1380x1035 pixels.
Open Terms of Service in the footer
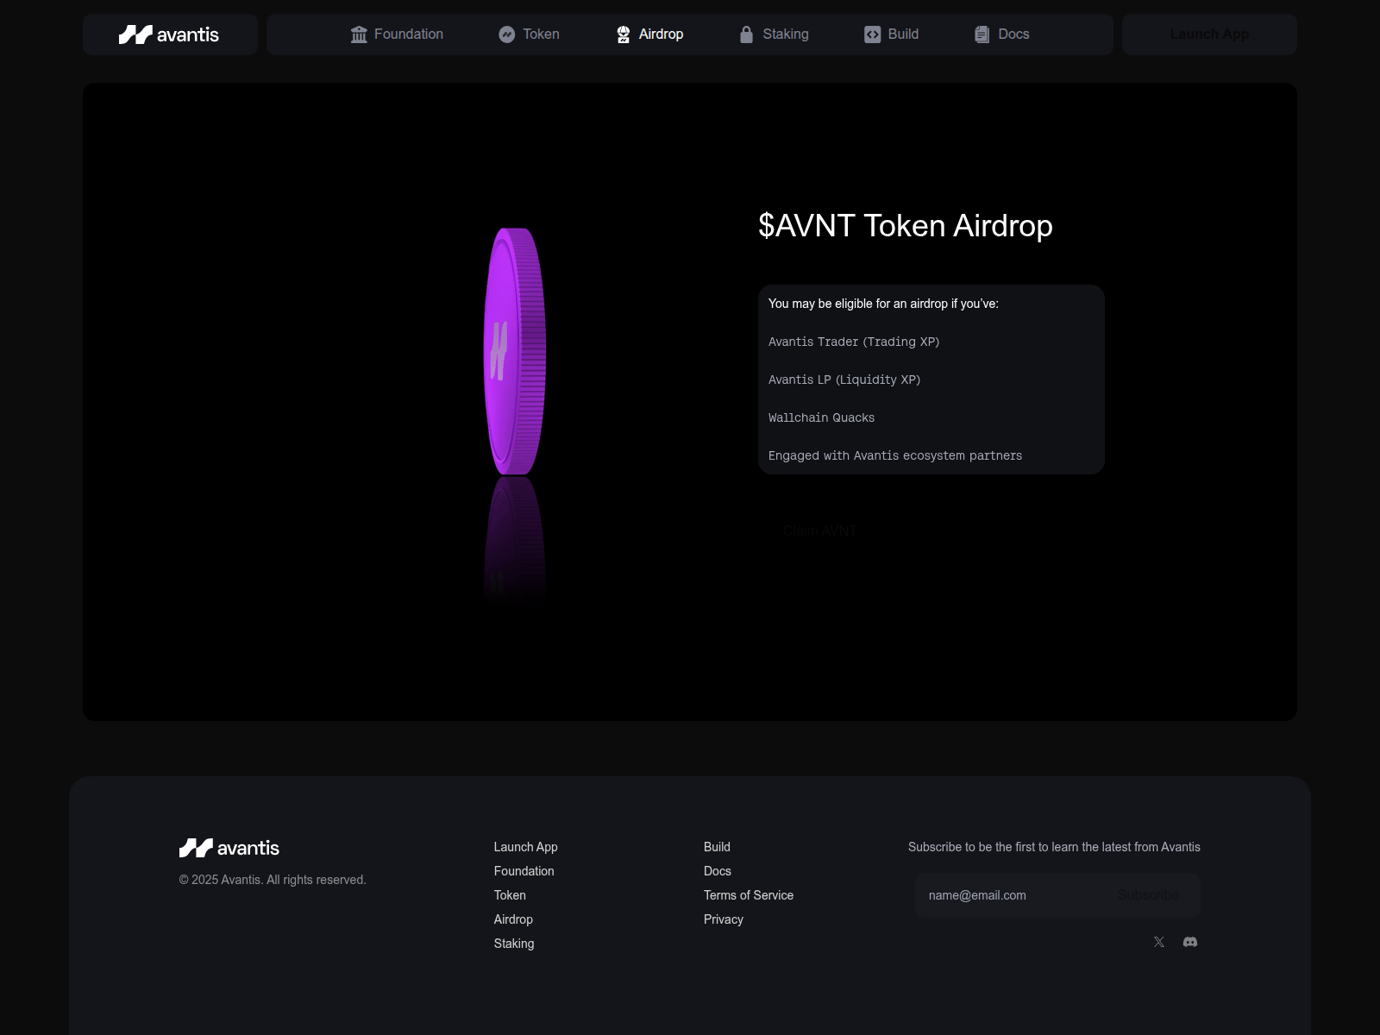(x=748, y=895)
